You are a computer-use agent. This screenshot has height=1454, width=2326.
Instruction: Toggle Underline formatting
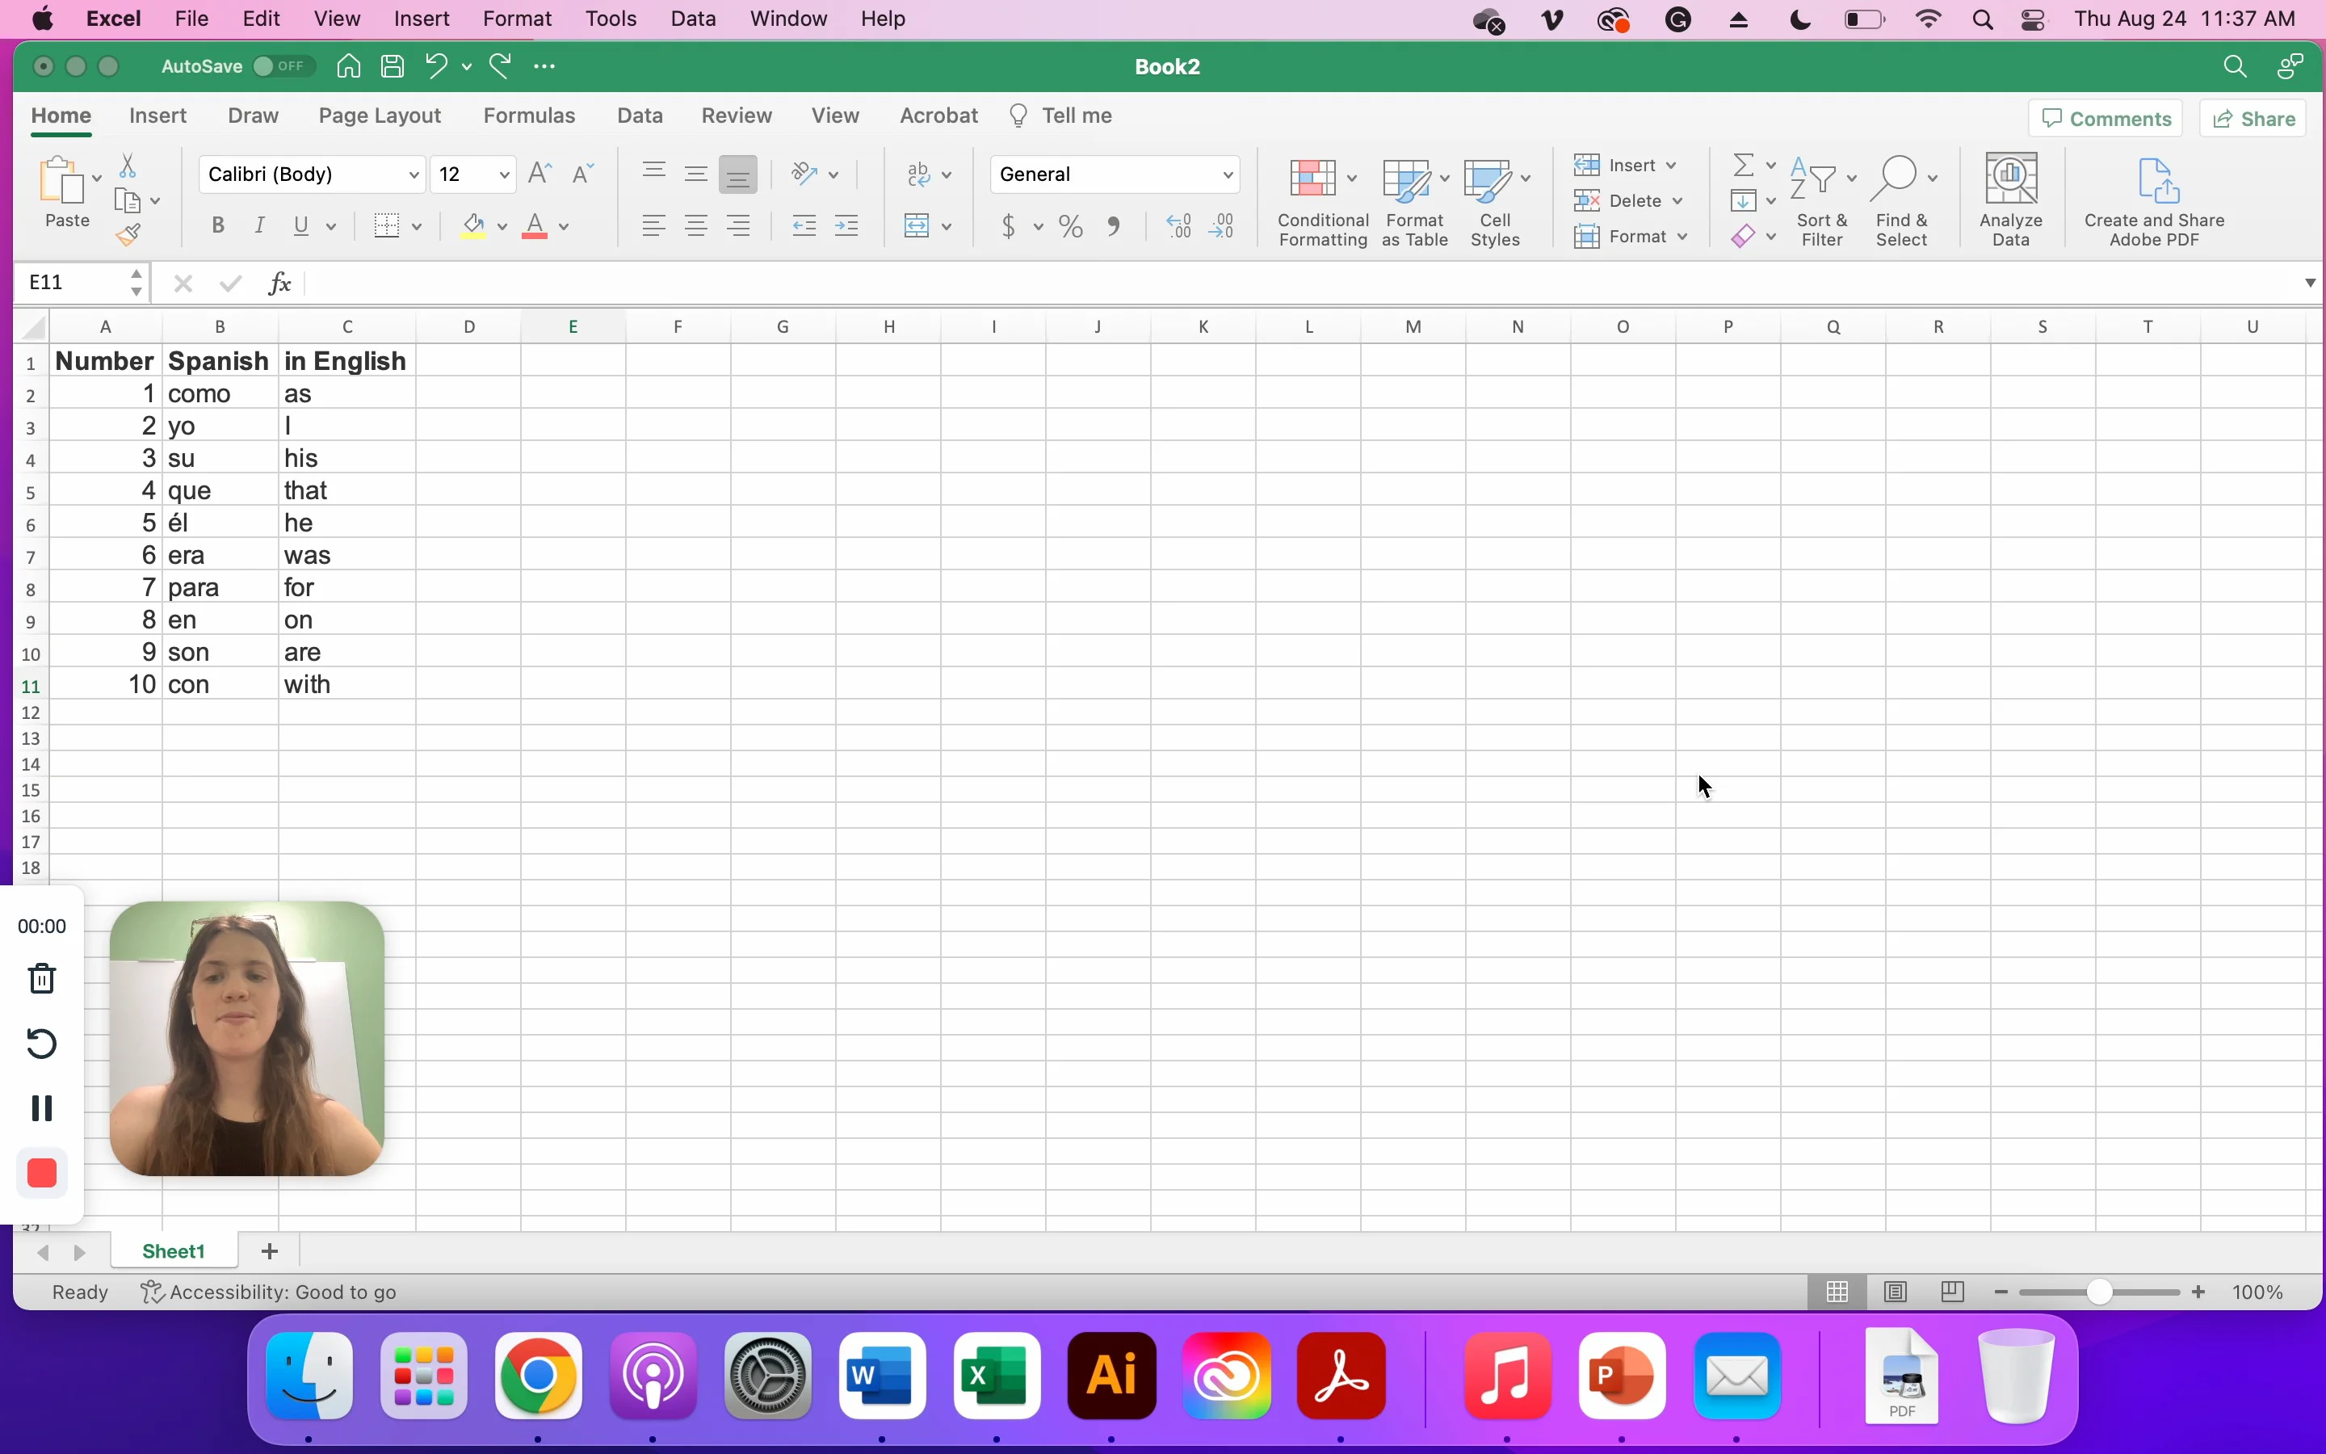click(302, 226)
